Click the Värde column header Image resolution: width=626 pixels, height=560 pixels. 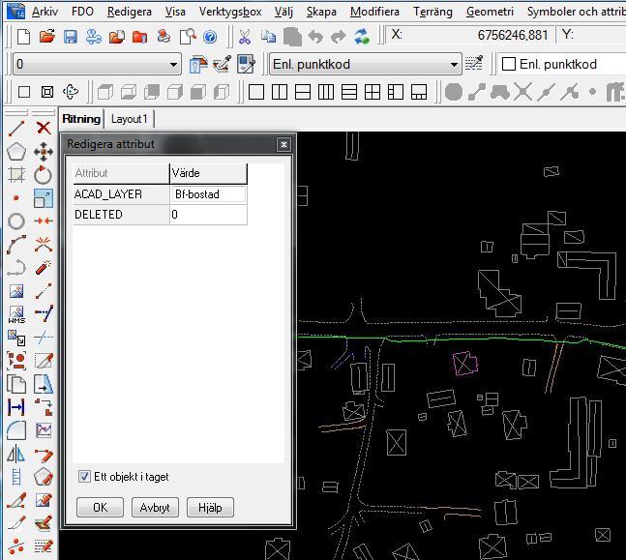pyautogui.click(x=208, y=173)
